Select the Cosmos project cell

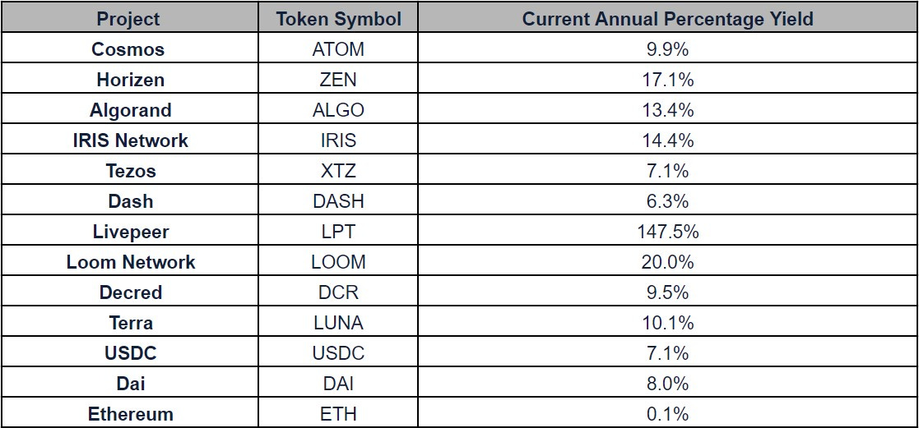point(128,49)
